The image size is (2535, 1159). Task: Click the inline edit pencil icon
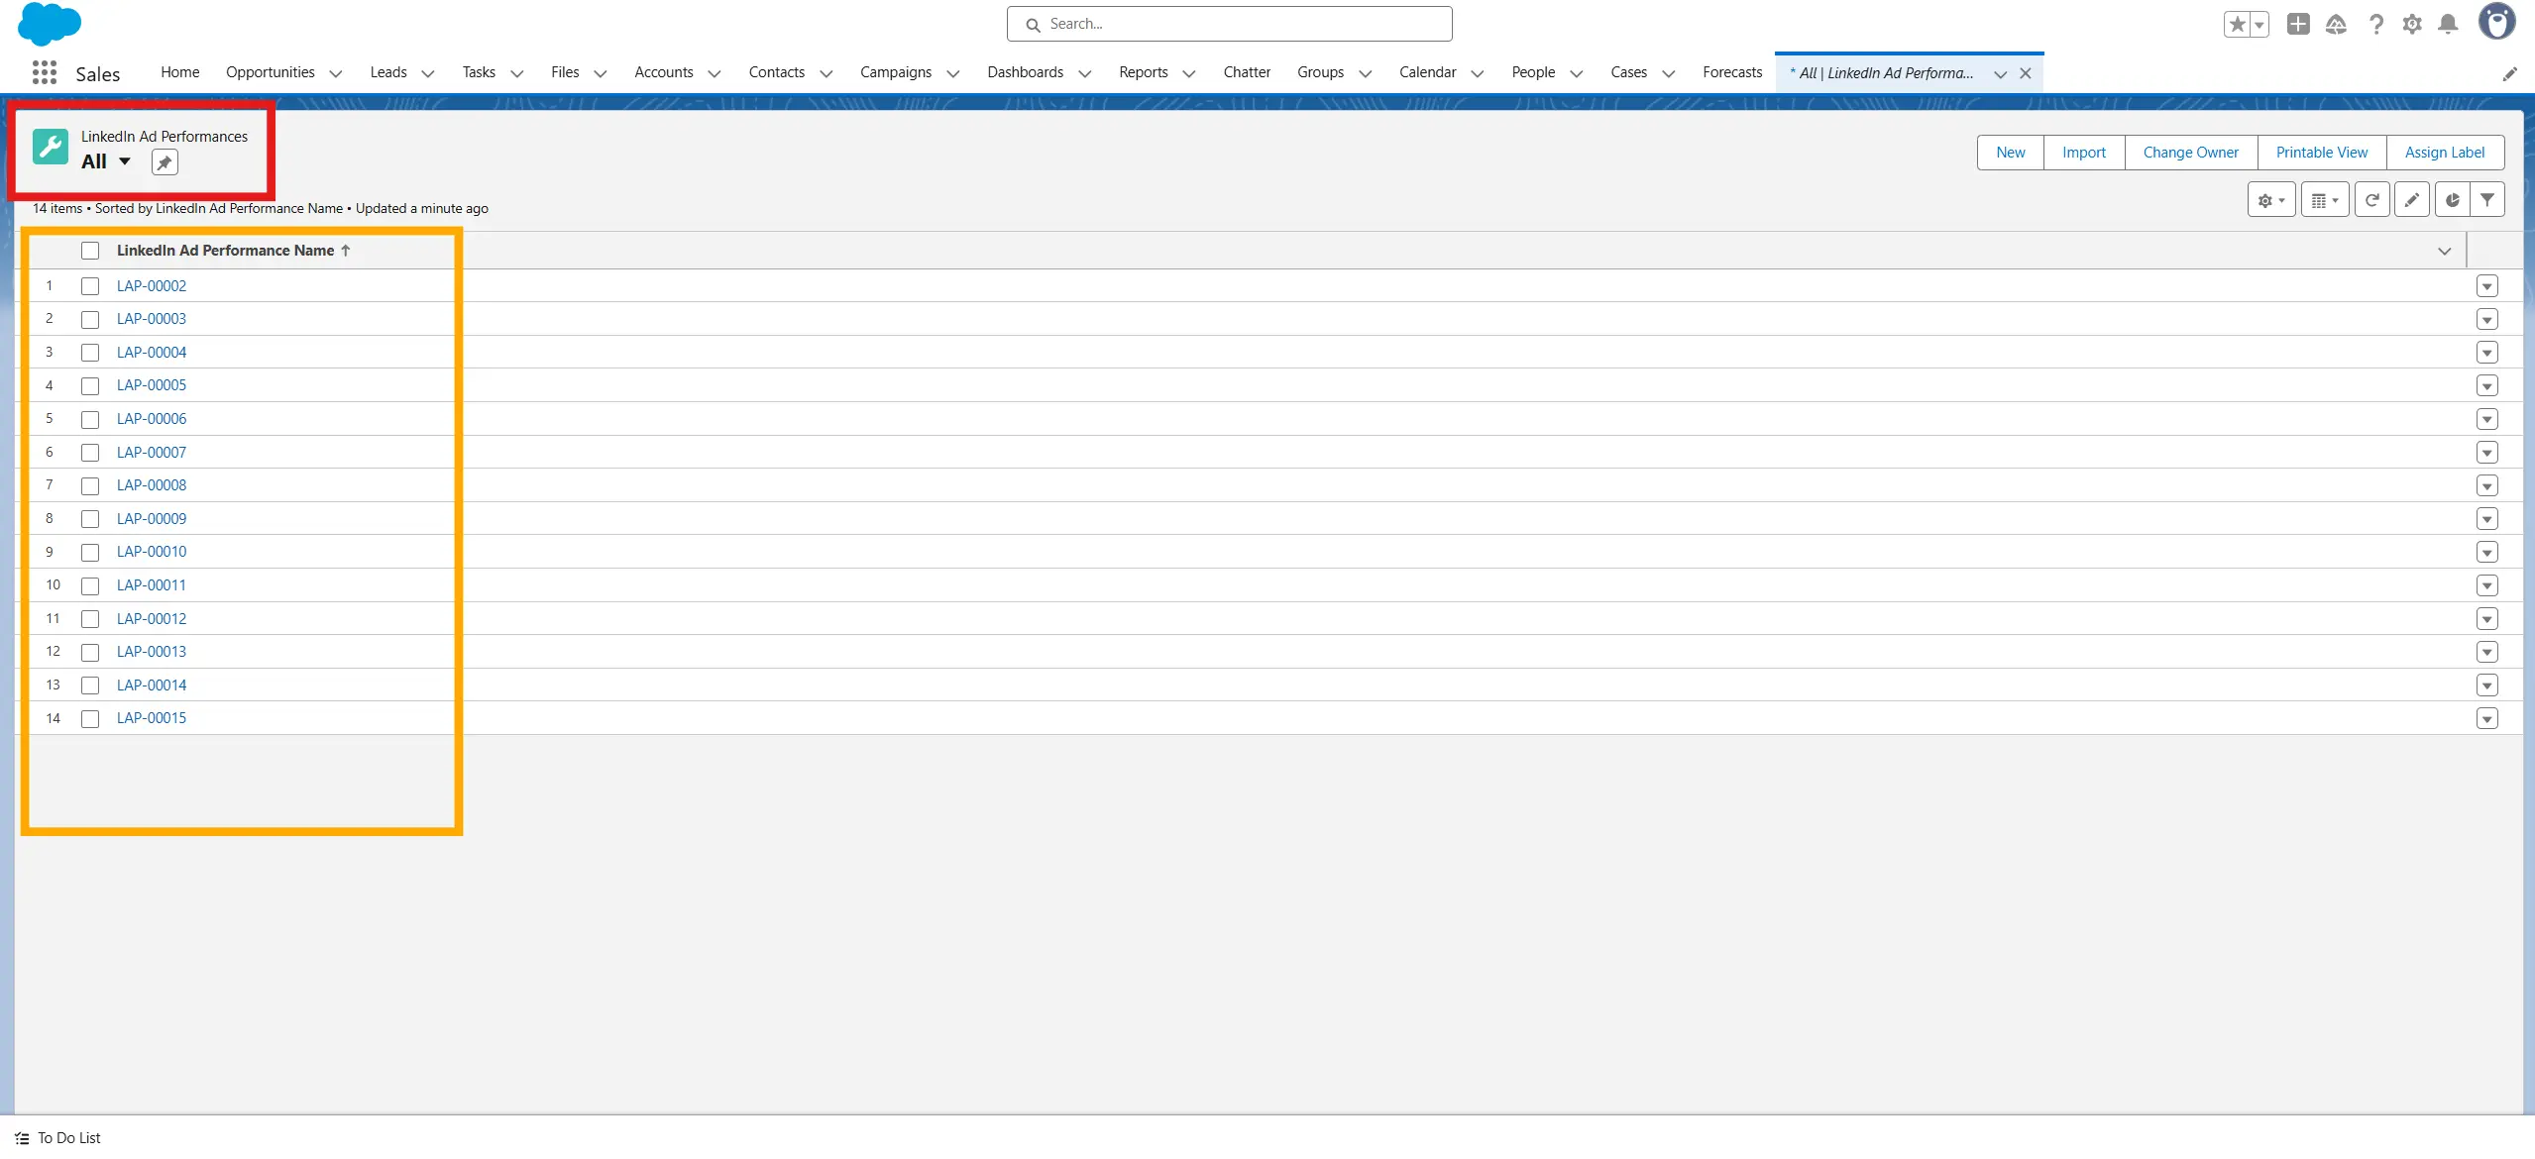tap(2411, 200)
